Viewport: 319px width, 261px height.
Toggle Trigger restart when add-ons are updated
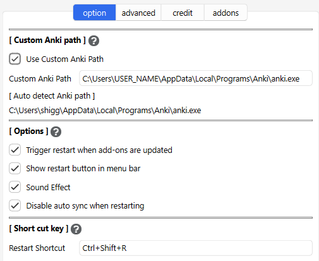[15, 150]
